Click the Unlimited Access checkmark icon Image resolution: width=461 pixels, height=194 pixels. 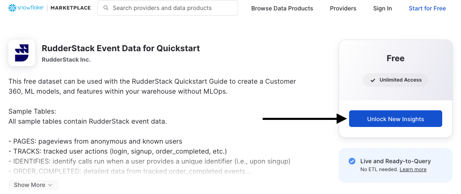pos(373,80)
